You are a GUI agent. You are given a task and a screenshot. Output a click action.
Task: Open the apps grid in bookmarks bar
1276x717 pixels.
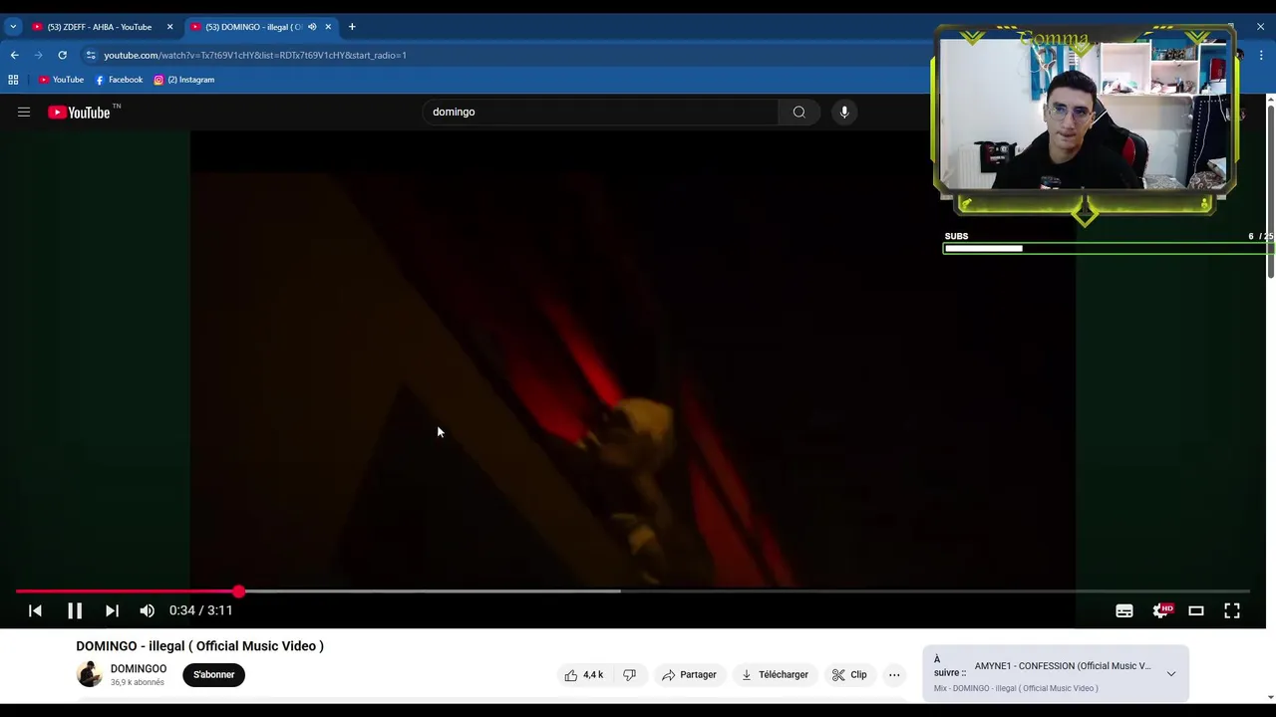[13, 80]
